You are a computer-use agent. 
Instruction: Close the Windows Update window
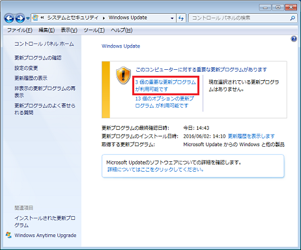pyautogui.click(x=291, y=7)
